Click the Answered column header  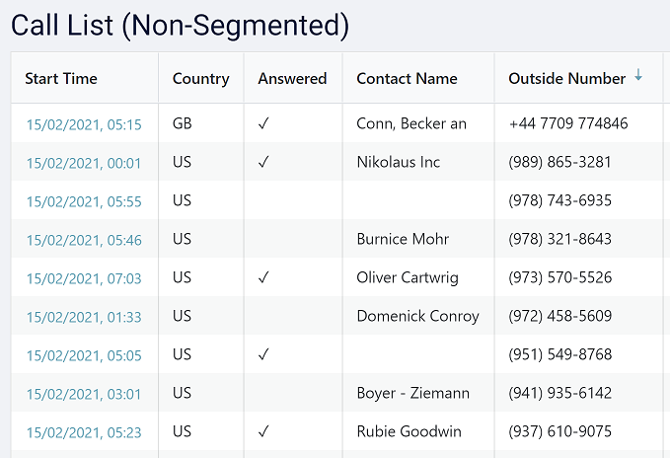tap(292, 79)
